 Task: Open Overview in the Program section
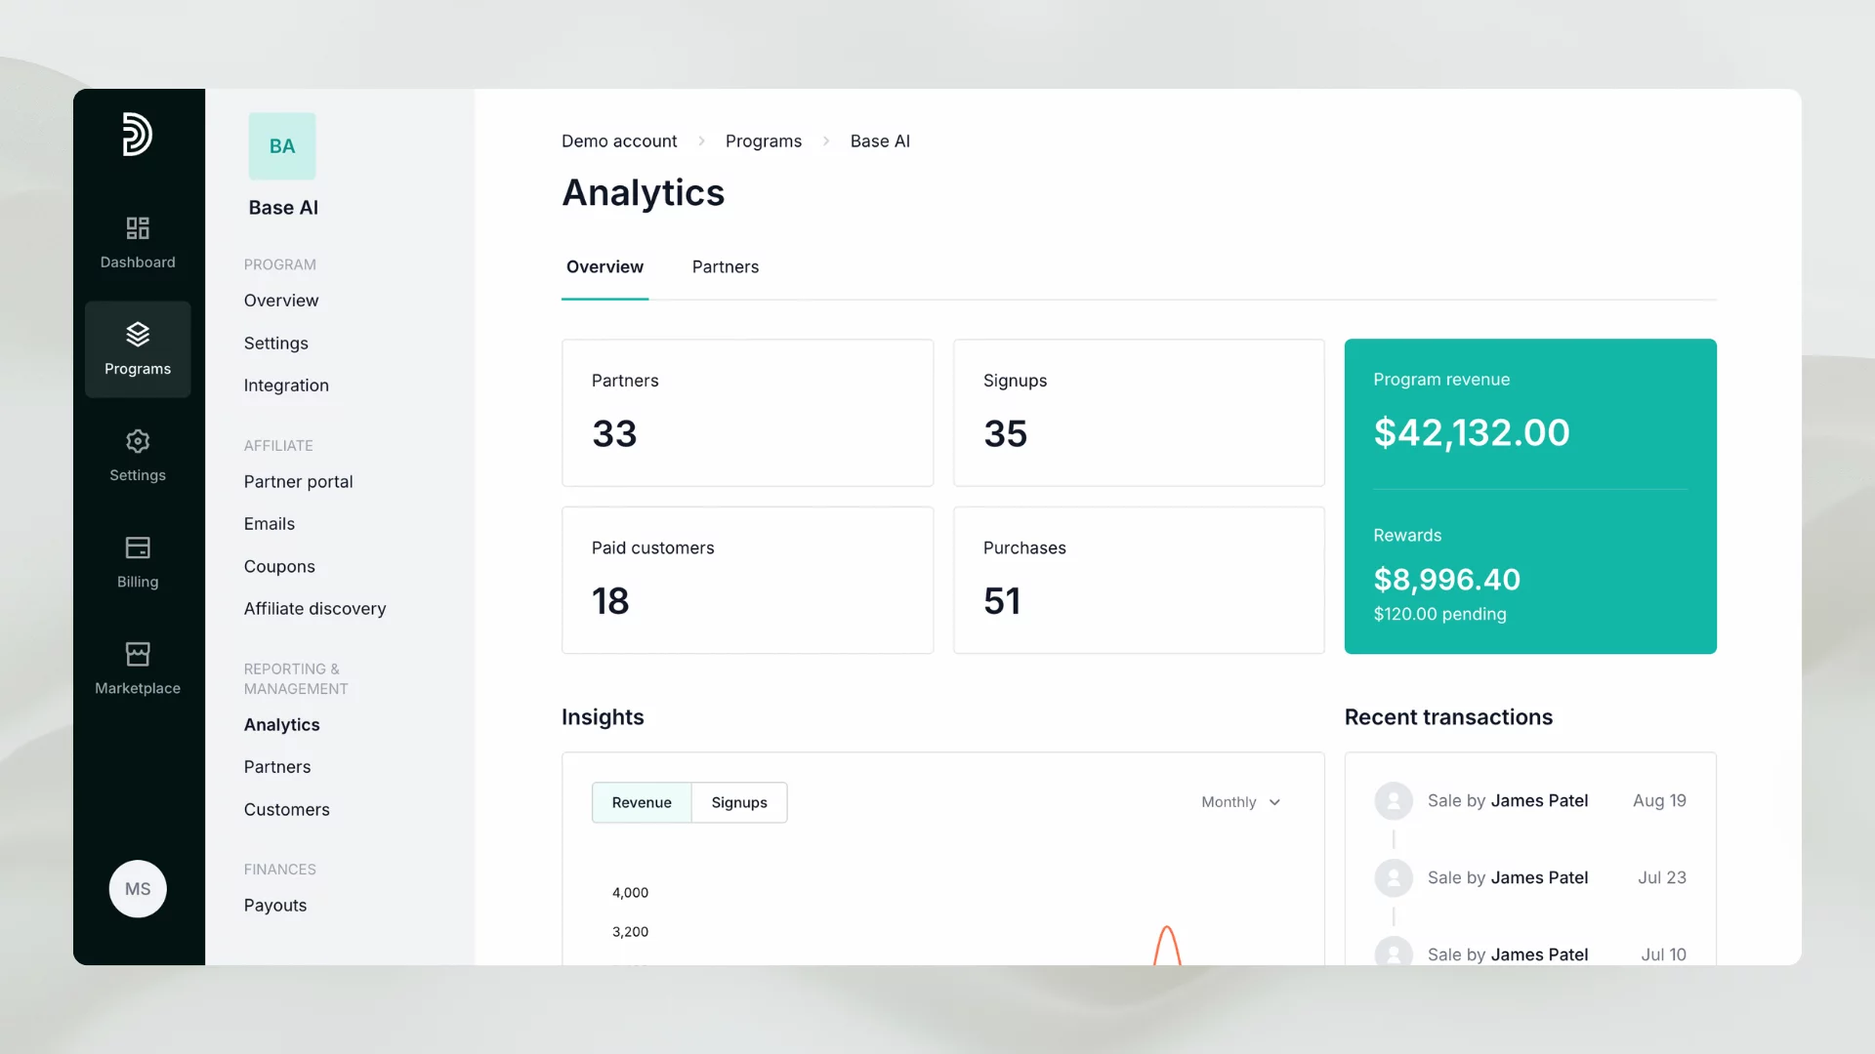tap(281, 301)
